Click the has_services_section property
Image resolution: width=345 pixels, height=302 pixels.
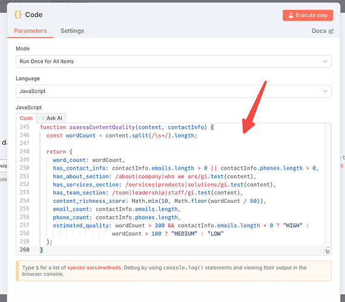85,185
